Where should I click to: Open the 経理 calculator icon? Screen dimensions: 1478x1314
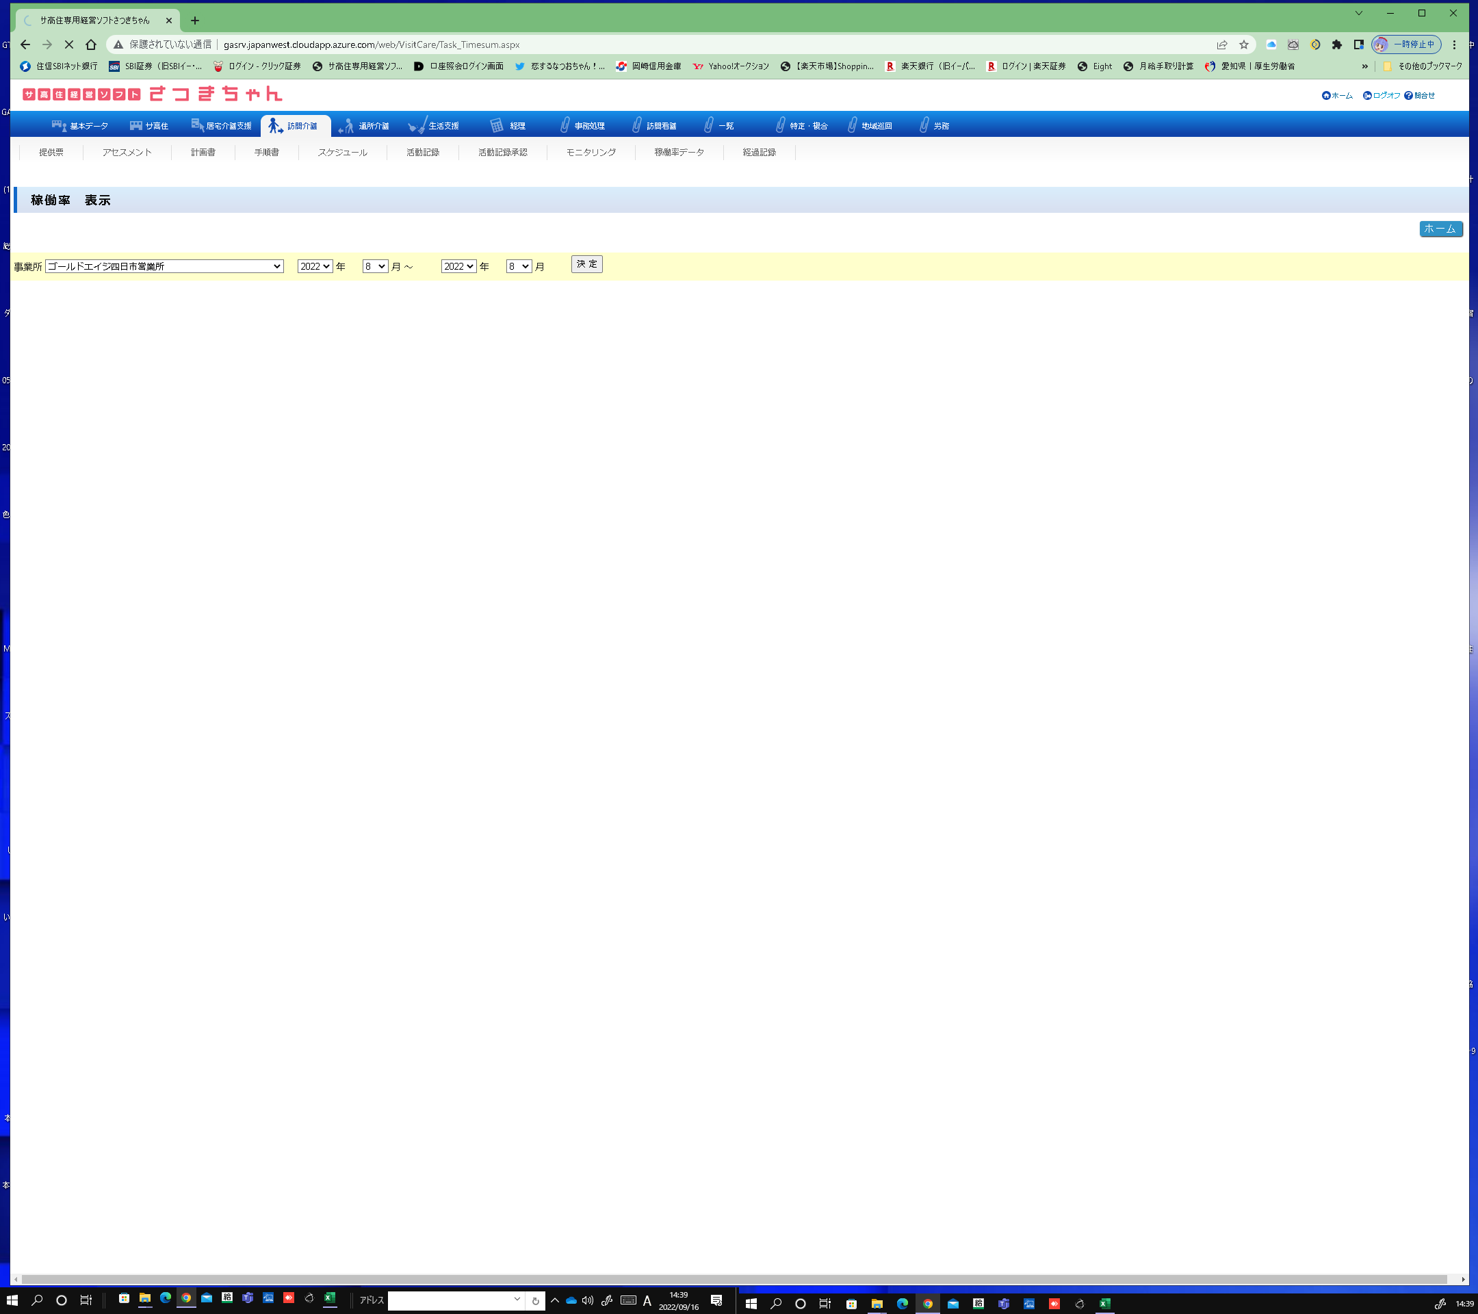497,126
